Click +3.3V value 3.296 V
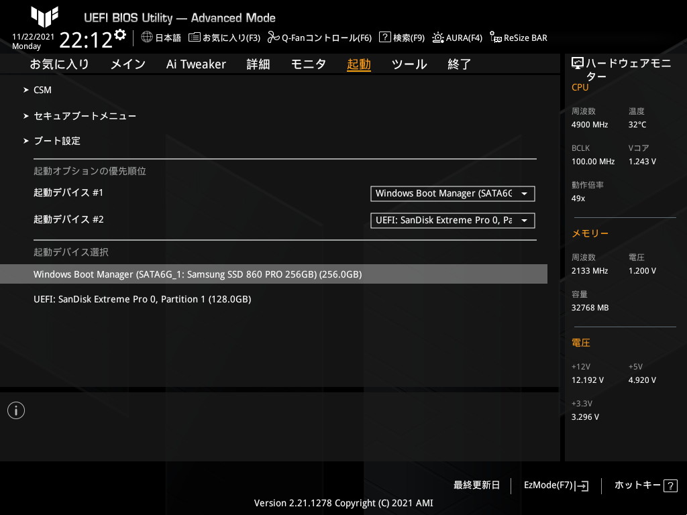This screenshot has height=515, width=687. tap(585, 417)
